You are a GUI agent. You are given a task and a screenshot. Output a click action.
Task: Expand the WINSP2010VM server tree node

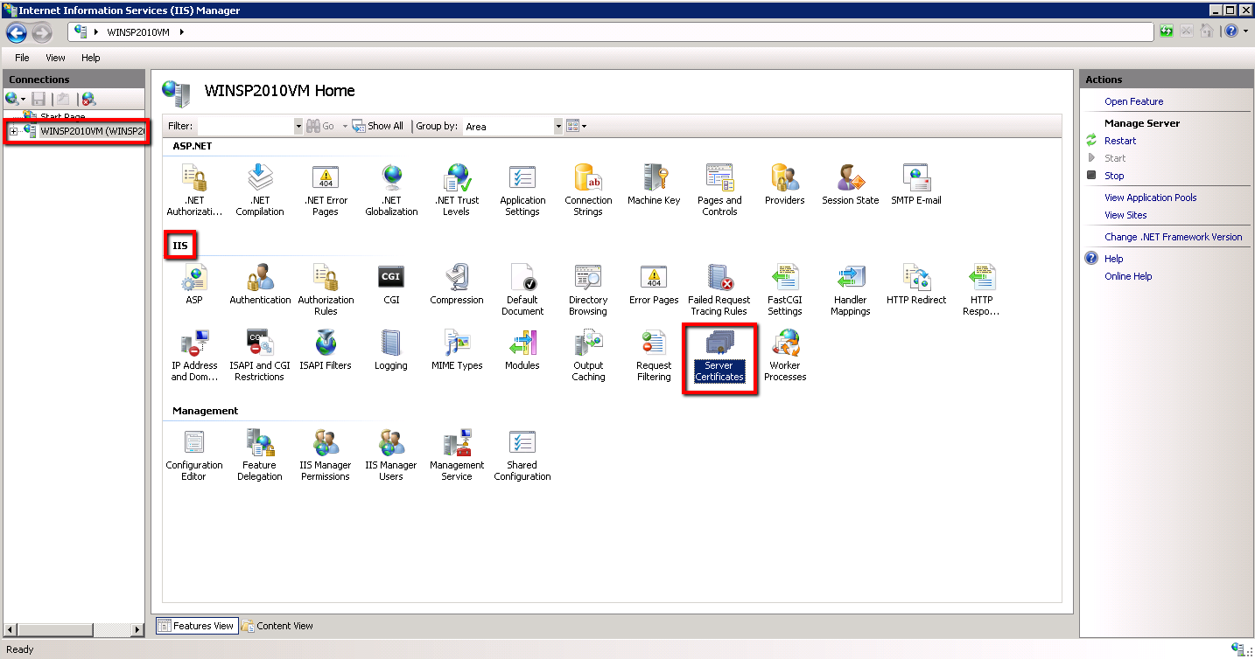(x=14, y=131)
